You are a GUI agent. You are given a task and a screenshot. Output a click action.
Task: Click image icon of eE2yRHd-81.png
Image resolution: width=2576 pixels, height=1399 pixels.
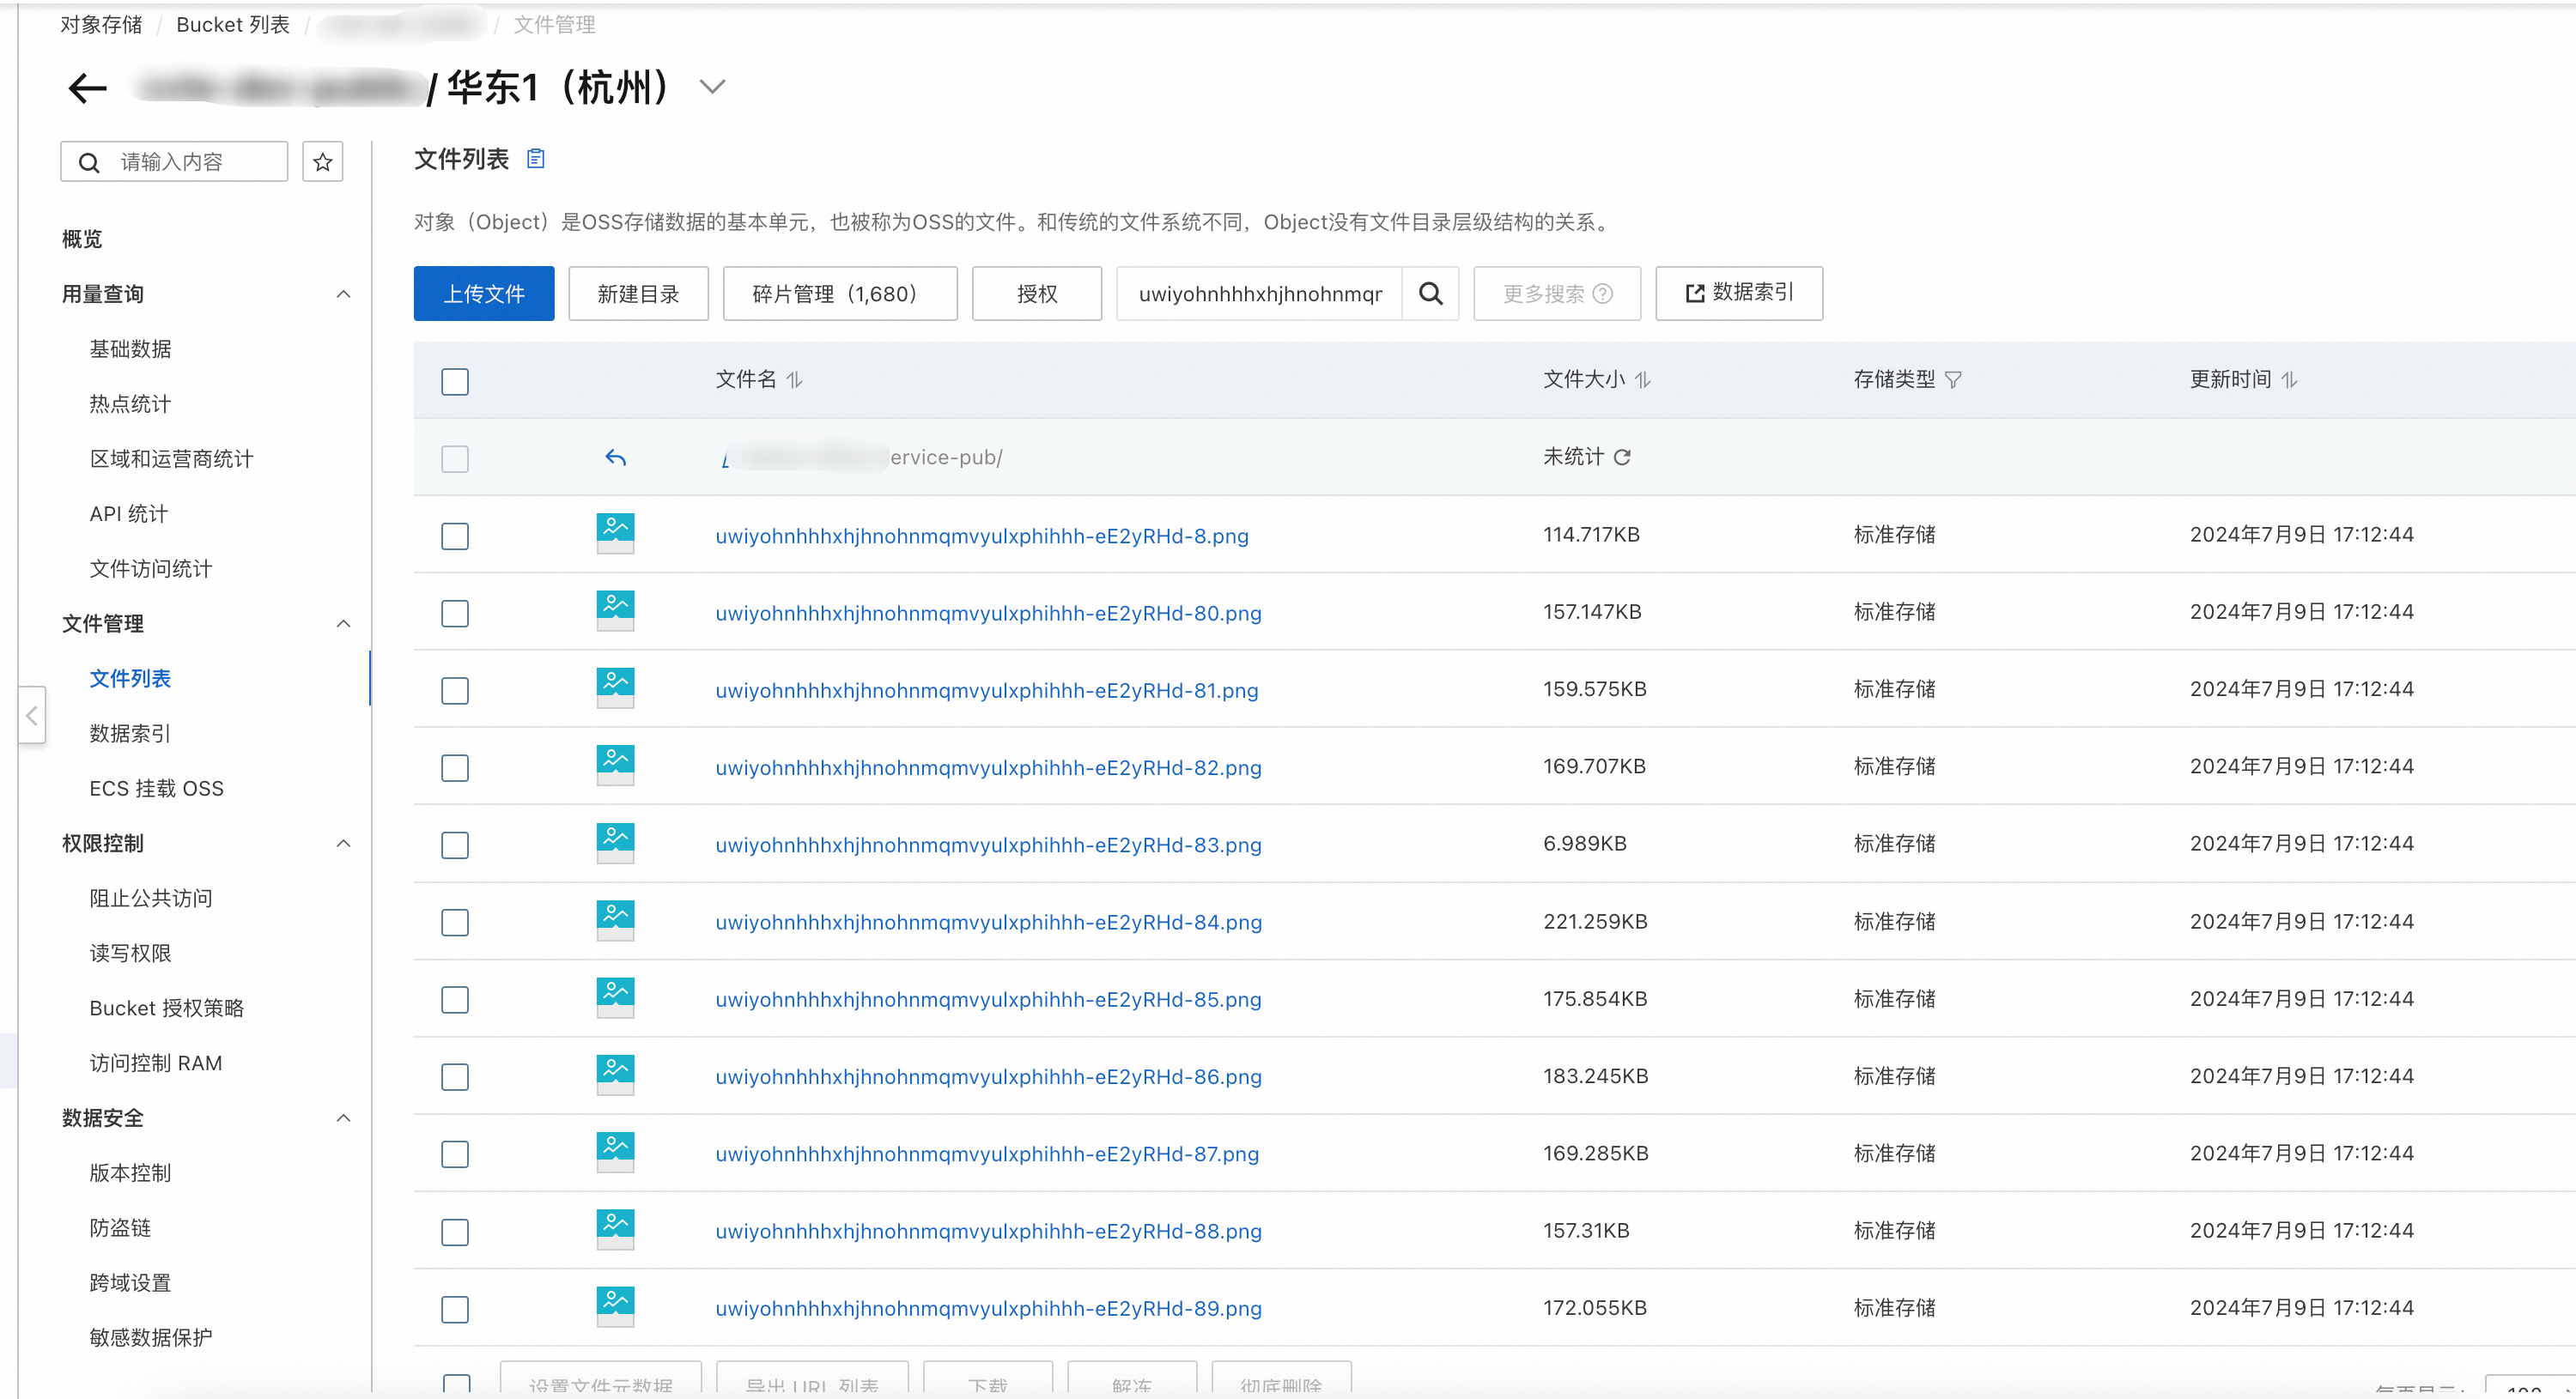[x=615, y=688]
